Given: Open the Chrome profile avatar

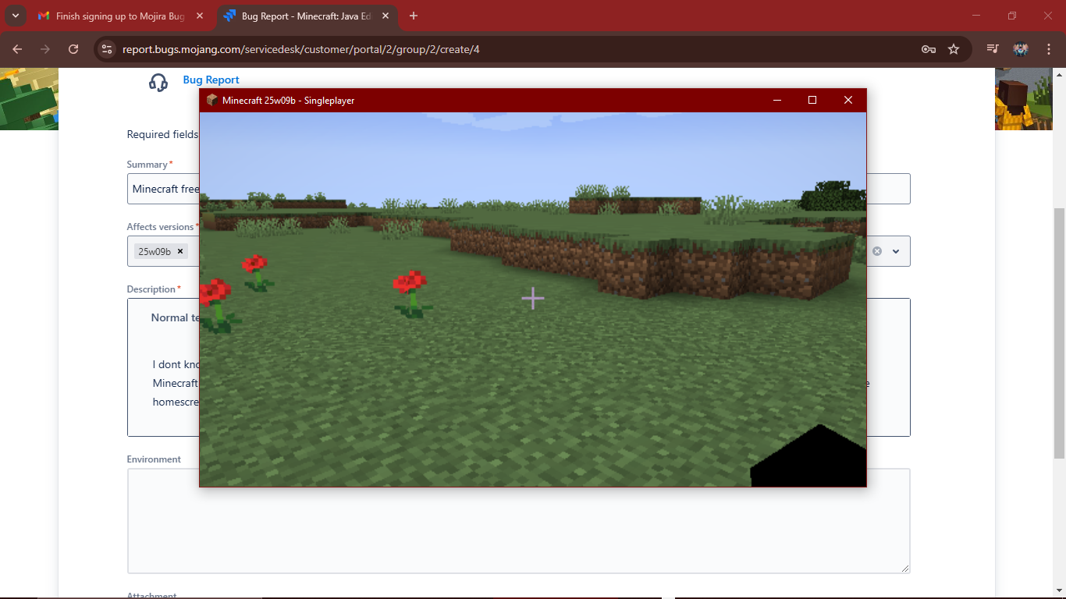Looking at the screenshot, I should [1021, 49].
